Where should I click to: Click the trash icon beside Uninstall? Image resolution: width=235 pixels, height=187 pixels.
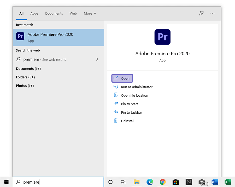(116, 120)
